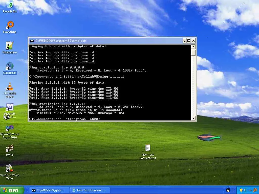This screenshot has height=194, width=259.
Task: Click the language bar help question-mark icon
Action: coord(228,190)
